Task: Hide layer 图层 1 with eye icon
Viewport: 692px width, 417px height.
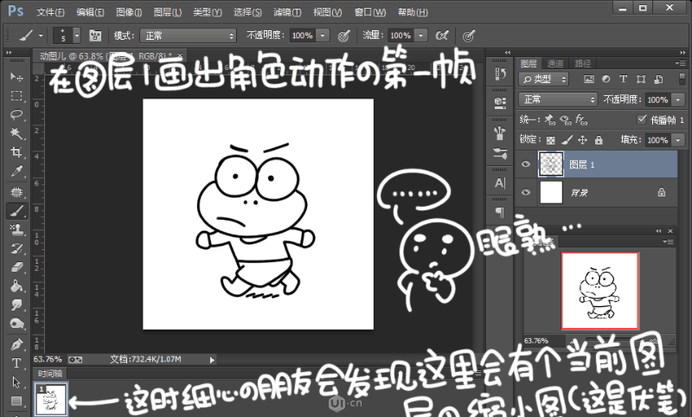Action: pos(526,164)
